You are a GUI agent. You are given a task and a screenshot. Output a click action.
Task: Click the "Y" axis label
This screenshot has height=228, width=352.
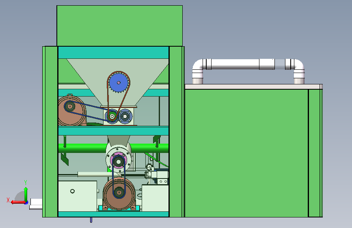pos(26,182)
